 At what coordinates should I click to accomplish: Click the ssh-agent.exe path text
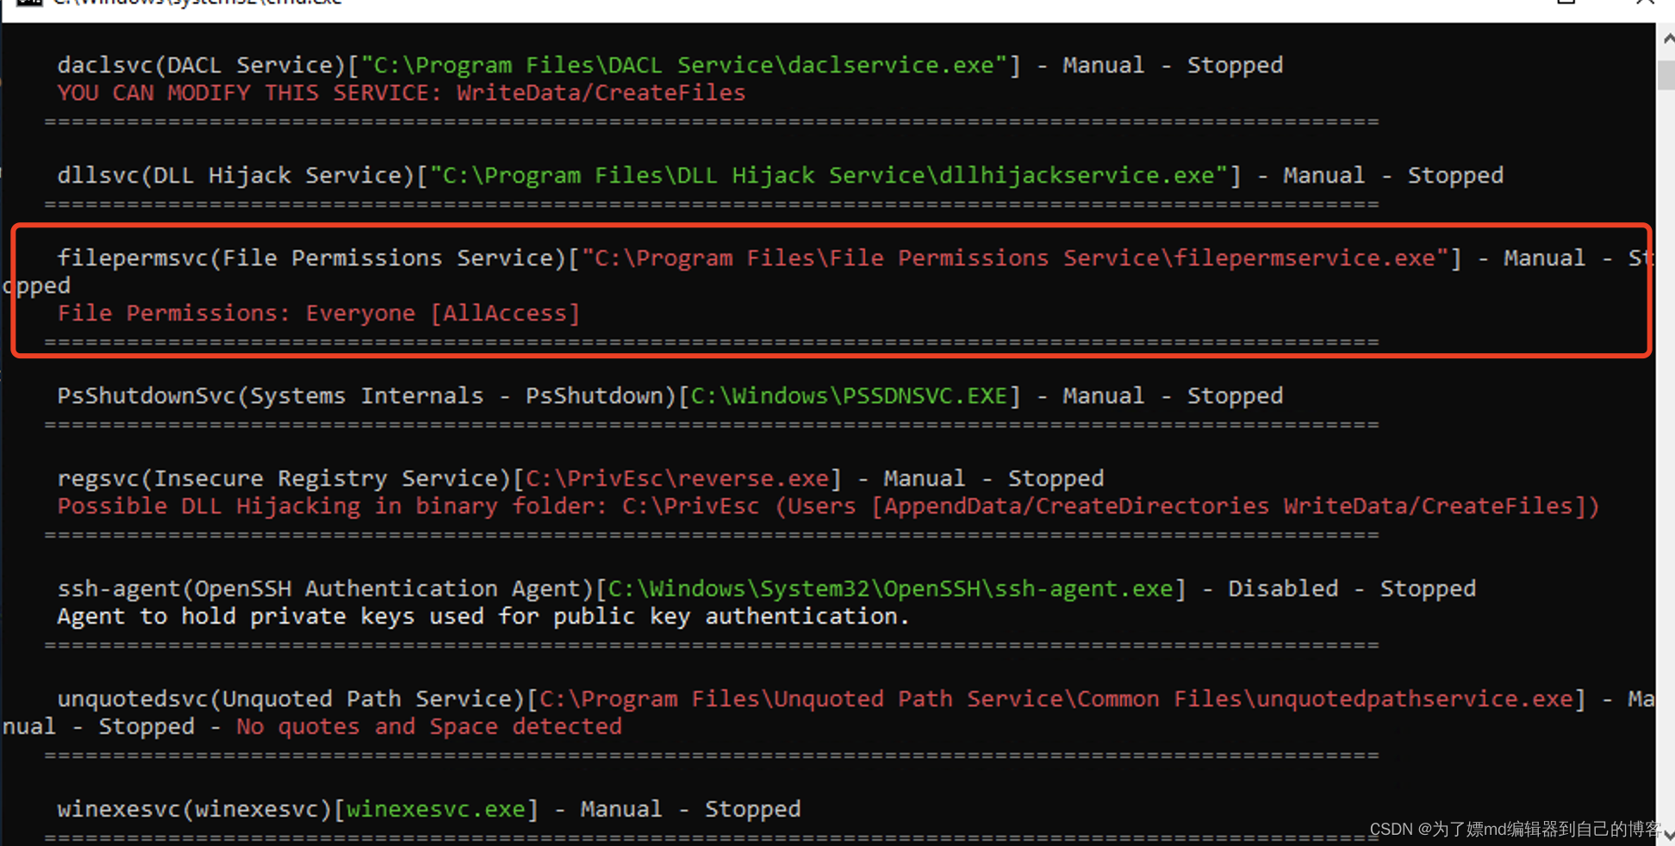coord(890,589)
